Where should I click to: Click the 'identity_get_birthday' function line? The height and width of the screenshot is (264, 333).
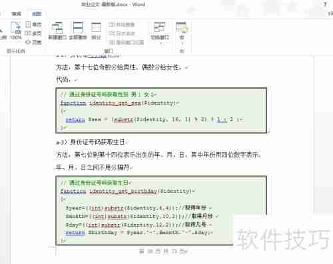[127, 191]
